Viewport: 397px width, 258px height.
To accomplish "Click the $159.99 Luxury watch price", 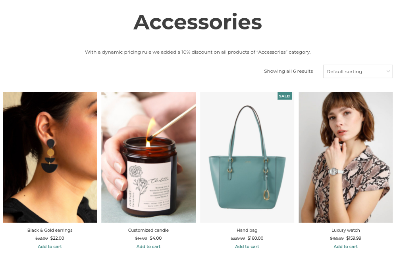I will click(354, 238).
